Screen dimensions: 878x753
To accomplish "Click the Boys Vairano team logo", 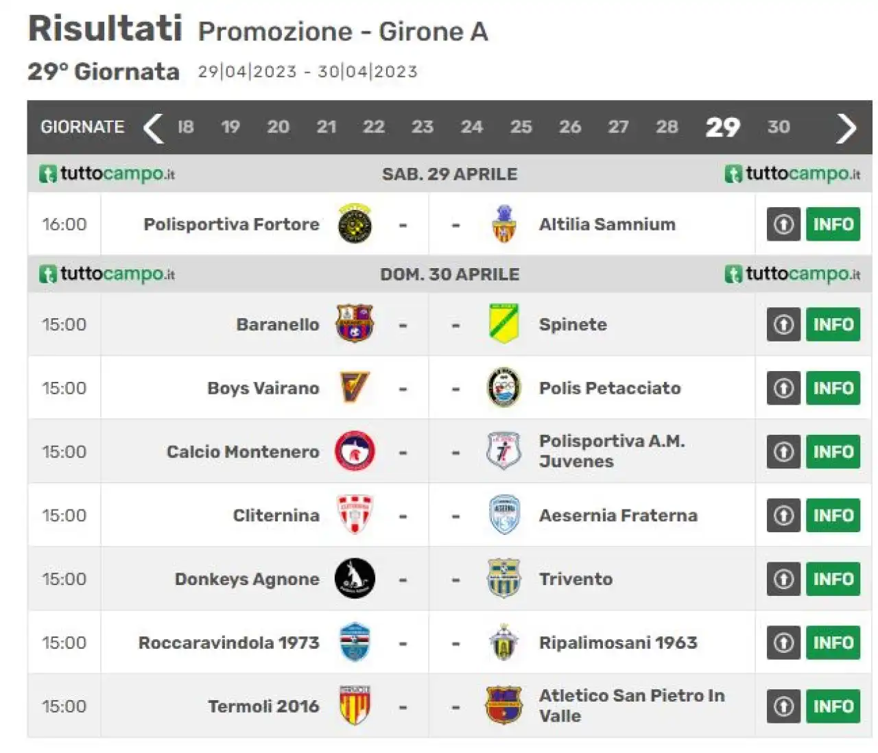I will (x=355, y=387).
